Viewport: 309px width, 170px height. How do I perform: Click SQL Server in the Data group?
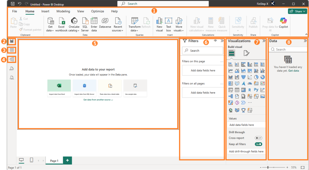85,25
